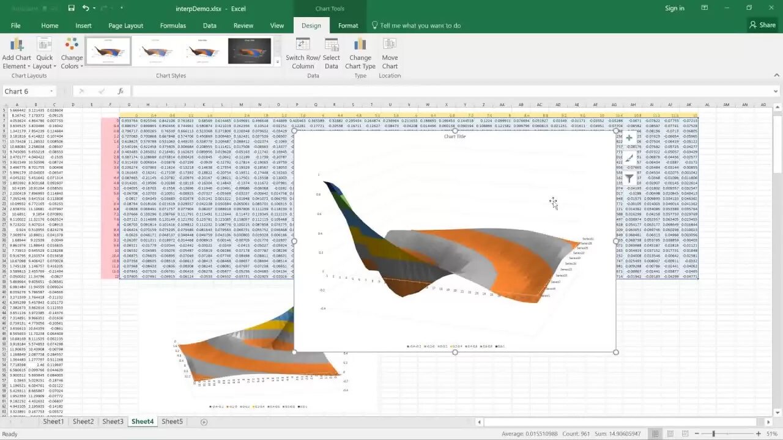Switch to the Sheet5 tab
The height and width of the screenshot is (440, 783).
pyautogui.click(x=172, y=422)
